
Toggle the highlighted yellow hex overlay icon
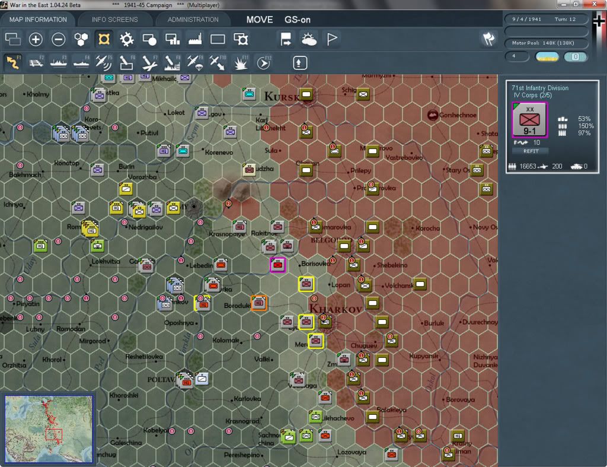click(104, 39)
